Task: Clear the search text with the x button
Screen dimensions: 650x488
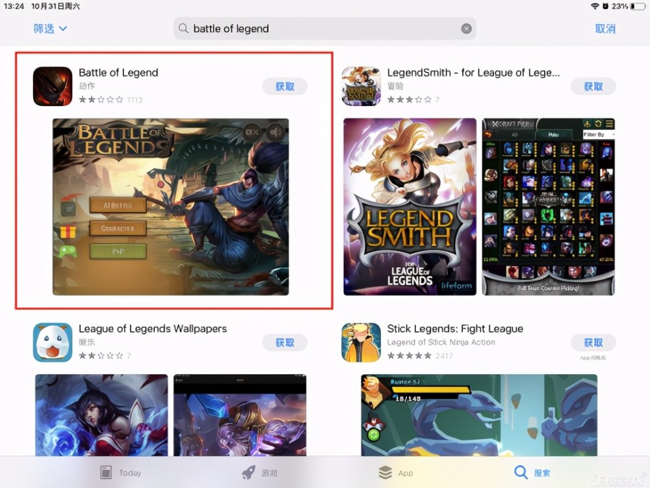Action: [x=466, y=28]
